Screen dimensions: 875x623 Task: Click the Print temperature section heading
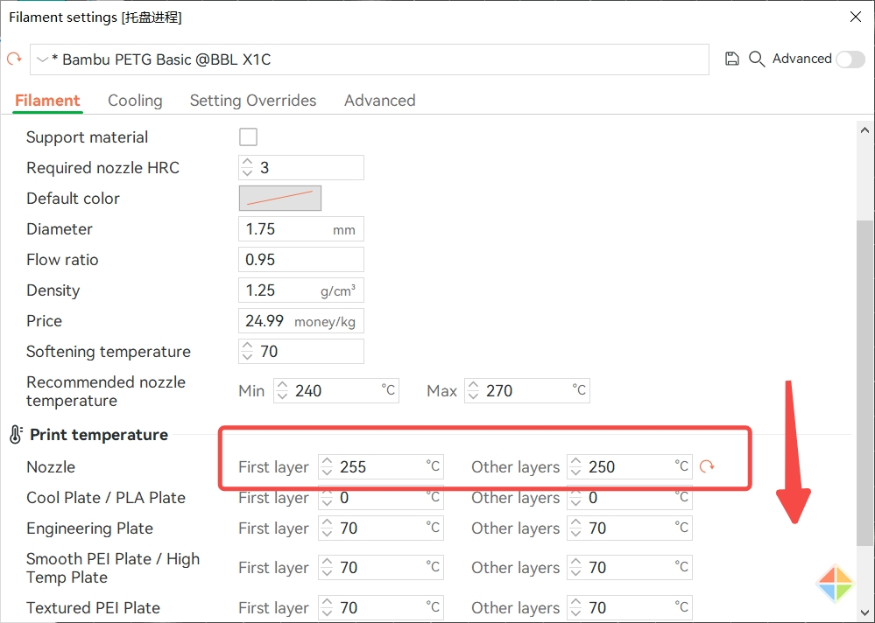click(x=99, y=435)
